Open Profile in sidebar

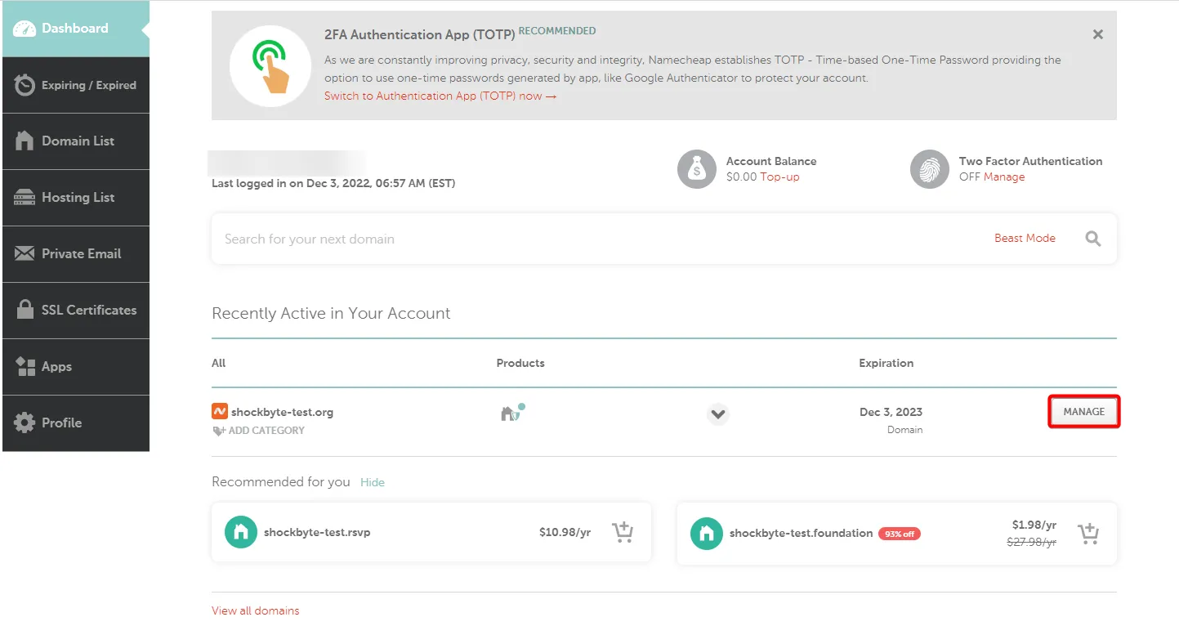click(75, 423)
